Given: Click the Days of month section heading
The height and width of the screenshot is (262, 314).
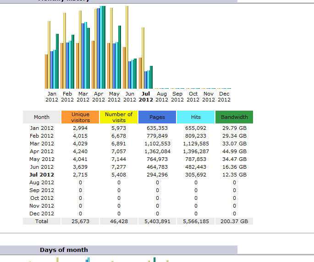Looking at the screenshot, I should point(64,250).
